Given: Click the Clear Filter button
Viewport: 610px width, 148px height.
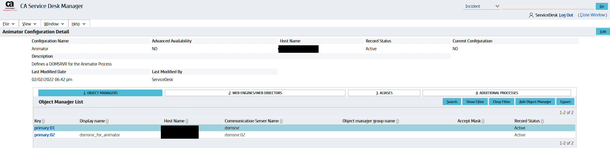Looking at the screenshot, I should coord(501,102).
